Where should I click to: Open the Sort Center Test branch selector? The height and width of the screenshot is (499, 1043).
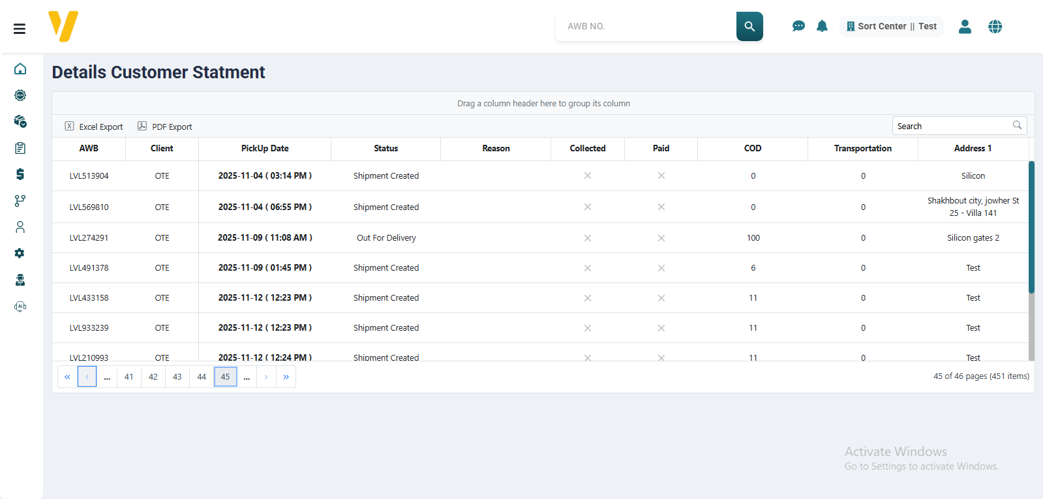(891, 26)
